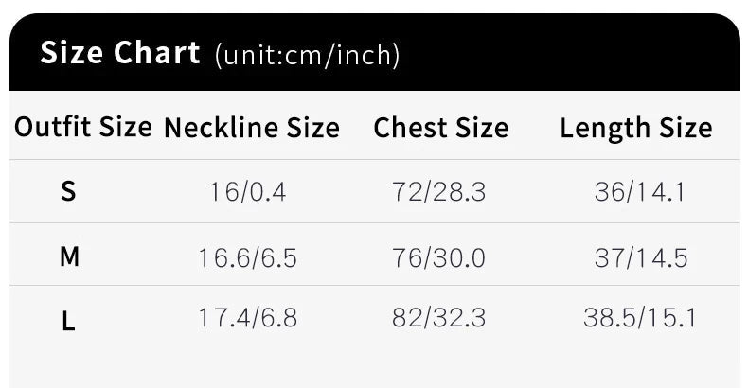Click the Size Chart title
This screenshot has height=388, width=748.
119,52
